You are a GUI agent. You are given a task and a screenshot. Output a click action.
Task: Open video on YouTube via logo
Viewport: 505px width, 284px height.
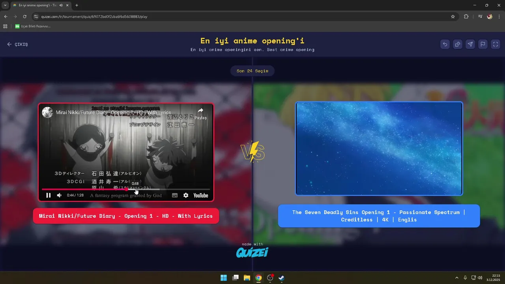tap(201, 195)
